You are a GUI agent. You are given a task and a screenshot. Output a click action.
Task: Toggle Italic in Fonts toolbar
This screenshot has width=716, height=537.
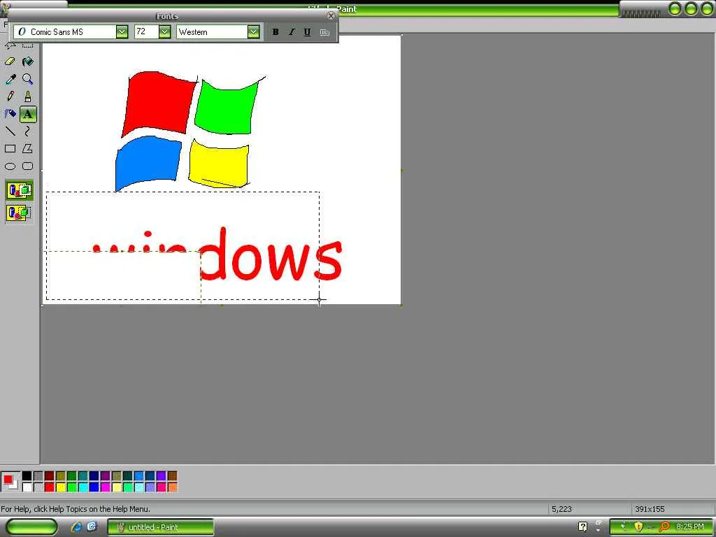(x=292, y=32)
